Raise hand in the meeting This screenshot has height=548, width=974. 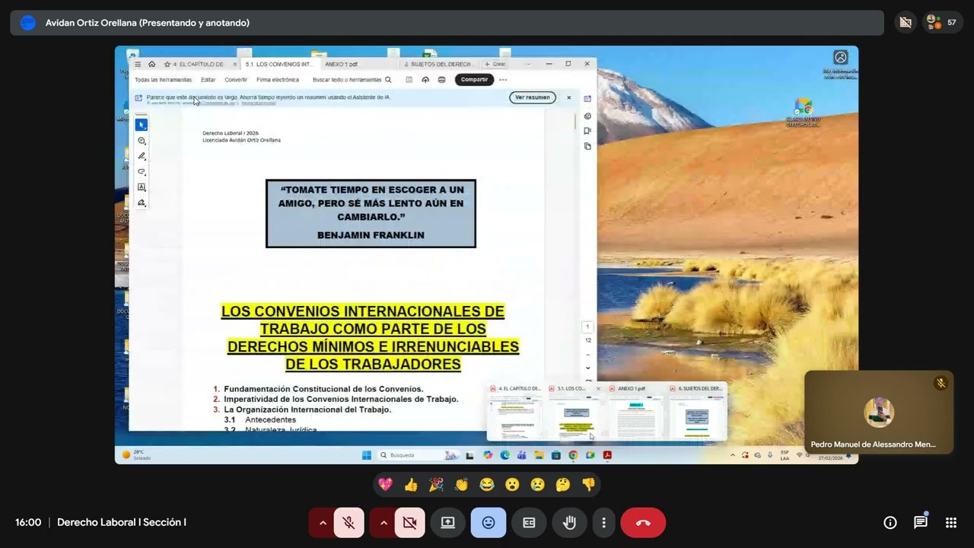click(569, 523)
